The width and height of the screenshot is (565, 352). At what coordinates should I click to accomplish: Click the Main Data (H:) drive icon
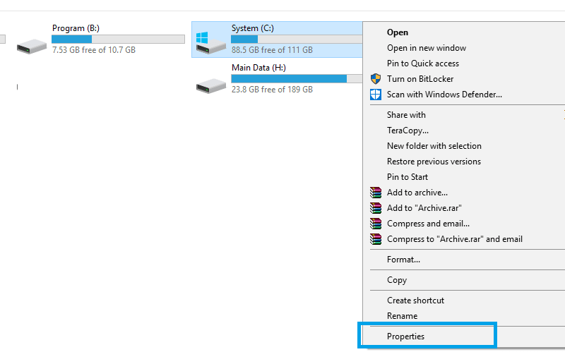211,86
